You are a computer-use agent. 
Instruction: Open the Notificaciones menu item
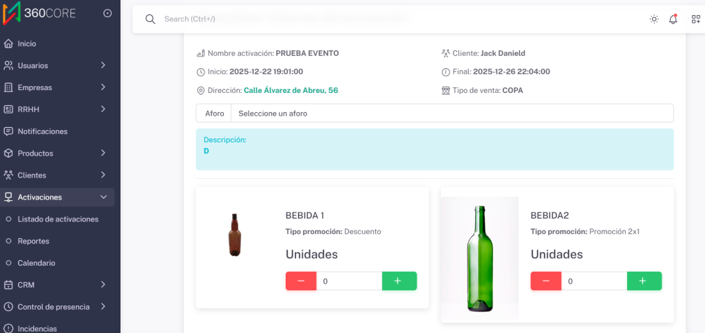pos(43,131)
